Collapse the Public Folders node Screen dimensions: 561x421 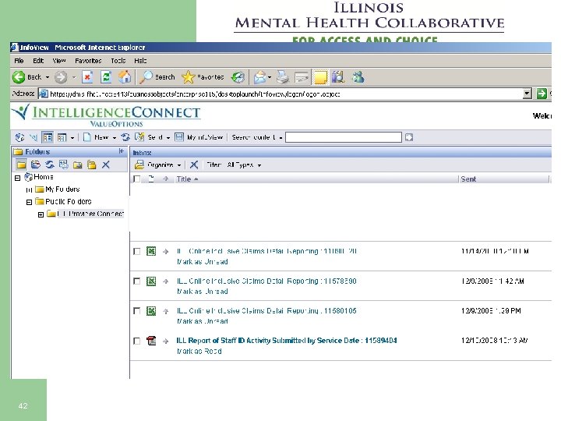[x=30, y=202]
